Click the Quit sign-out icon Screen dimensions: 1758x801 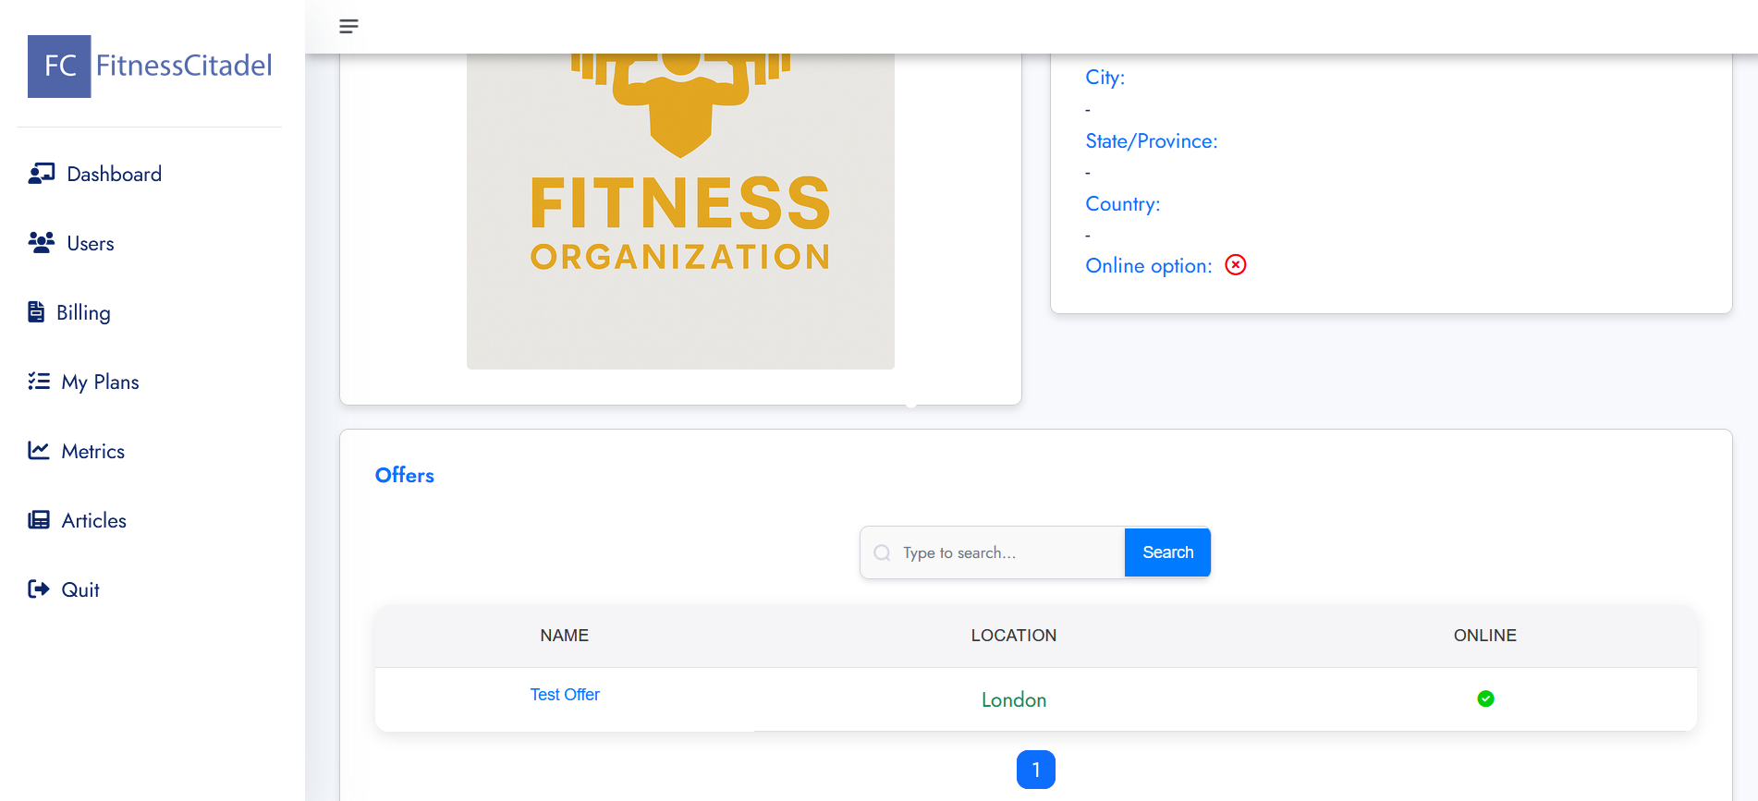(39, 589)
